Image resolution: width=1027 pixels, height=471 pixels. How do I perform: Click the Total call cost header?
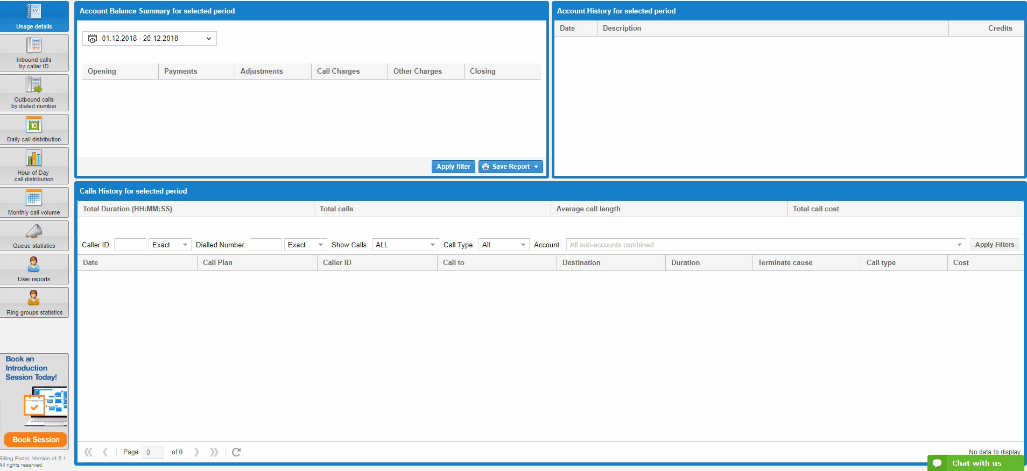905,209
